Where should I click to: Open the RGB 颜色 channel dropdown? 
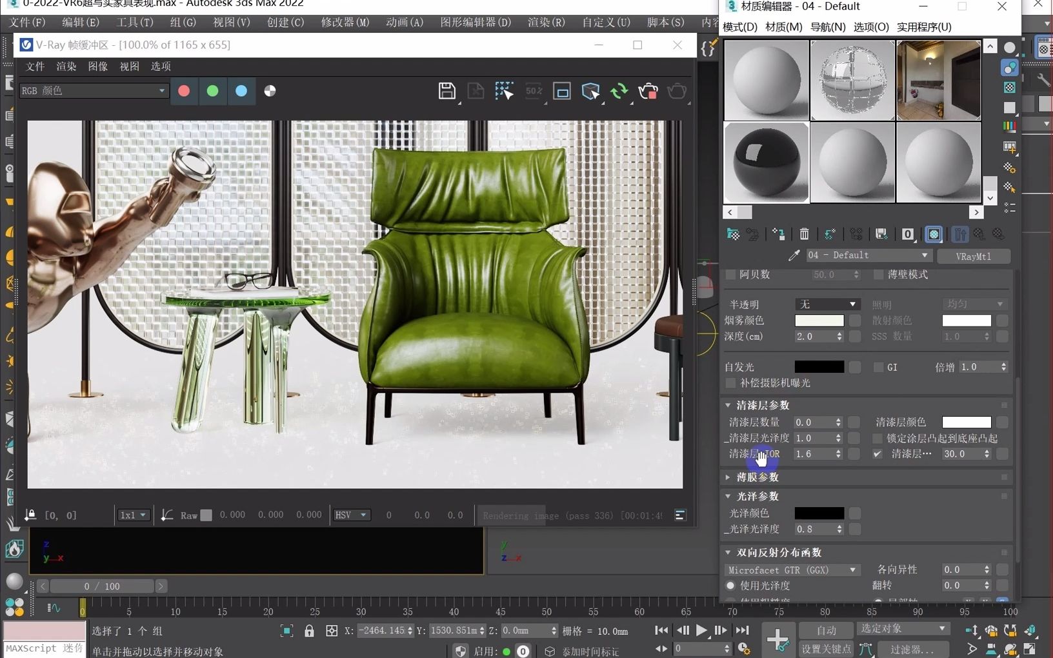94,91
